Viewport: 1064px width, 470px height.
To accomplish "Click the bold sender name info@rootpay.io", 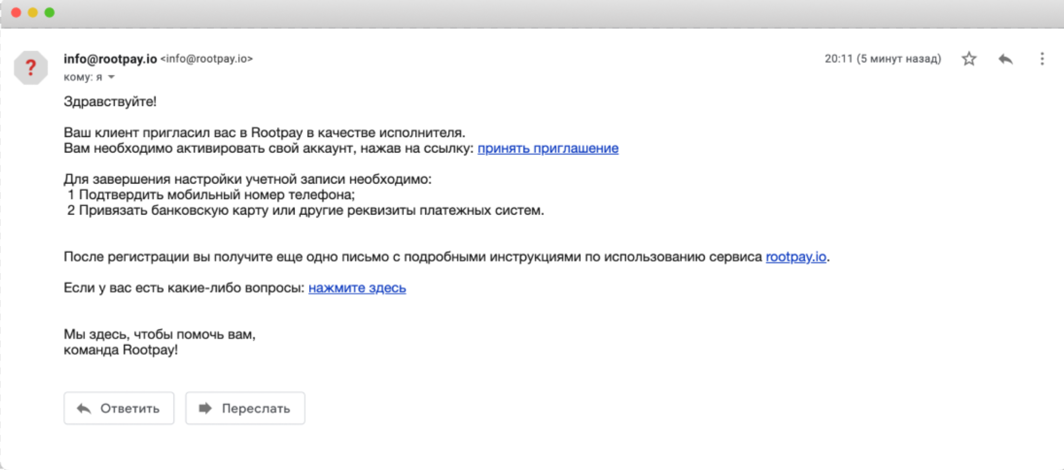I will click(110, 59).
